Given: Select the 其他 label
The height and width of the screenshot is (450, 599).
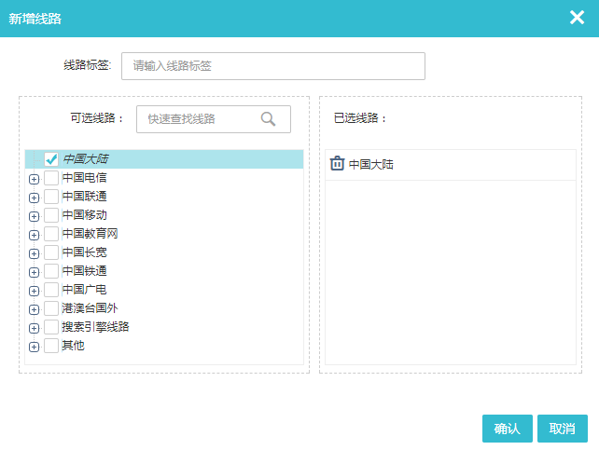Looking at the screenshot, I should [73, 346].
